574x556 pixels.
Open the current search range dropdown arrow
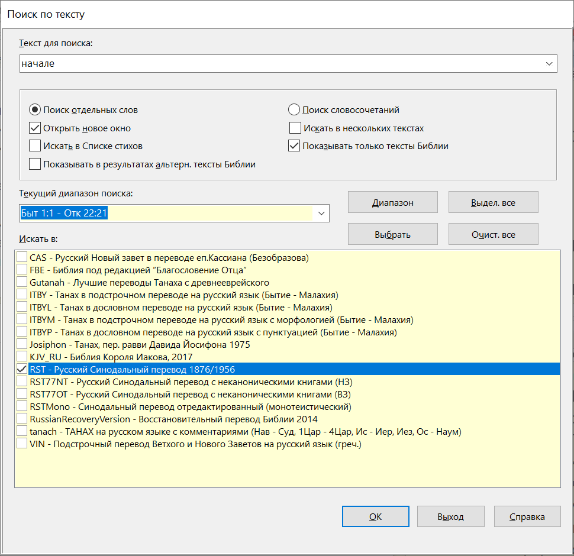tap(321, 214)
